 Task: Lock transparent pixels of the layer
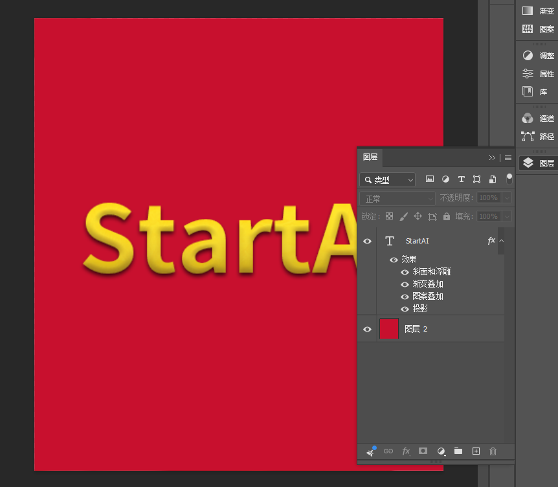click(389, 216)
